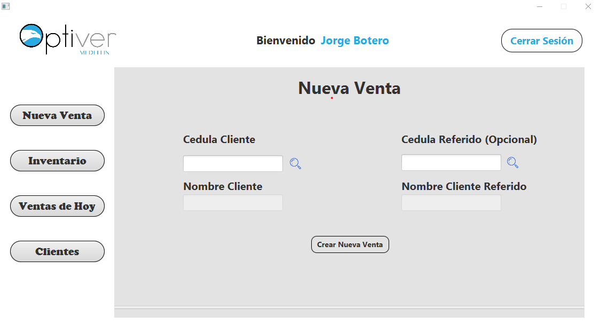Click the Bienvenido greeting text
This screenshot has width=600, height=332.
pyautogui.click(x=286, y=40)
